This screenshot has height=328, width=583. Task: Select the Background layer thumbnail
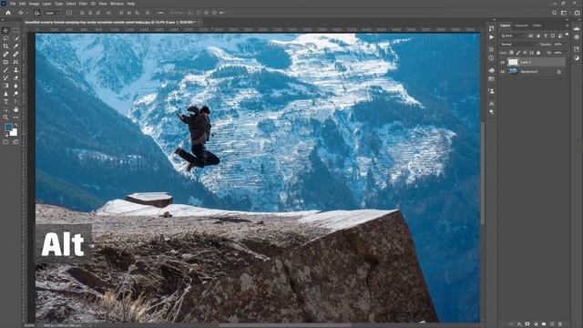(x=513, y=71)
